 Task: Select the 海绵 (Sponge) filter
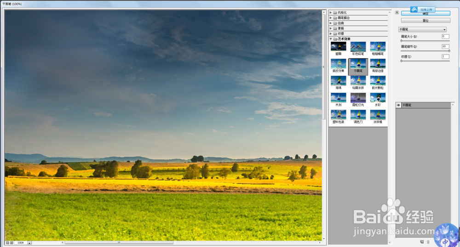(x=338, y=83)
